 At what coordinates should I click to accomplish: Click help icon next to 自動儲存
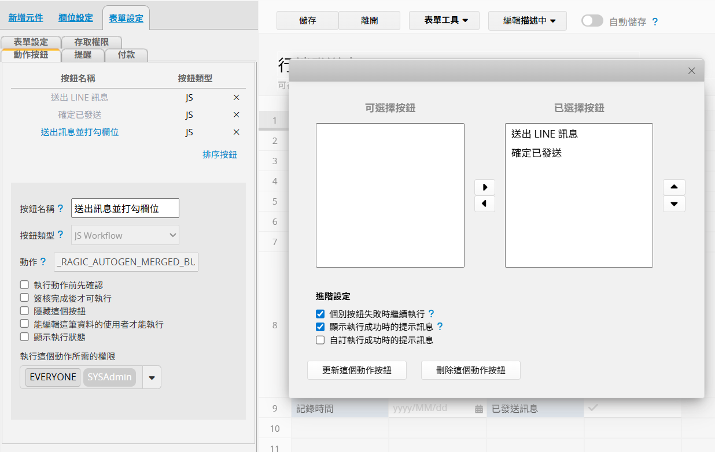(x=655, y=22)
